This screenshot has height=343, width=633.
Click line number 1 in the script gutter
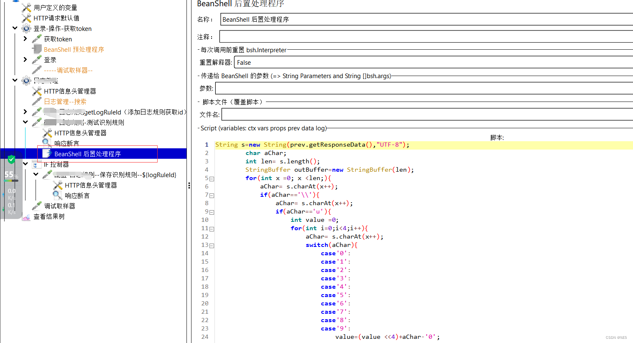tap(207, 145)
